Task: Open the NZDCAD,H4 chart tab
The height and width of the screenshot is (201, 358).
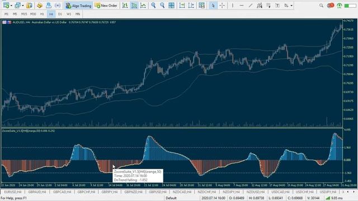Action: tap(182, 192)
